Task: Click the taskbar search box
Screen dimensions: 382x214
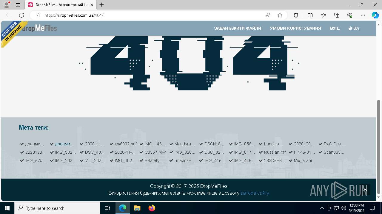Action: 57,208
